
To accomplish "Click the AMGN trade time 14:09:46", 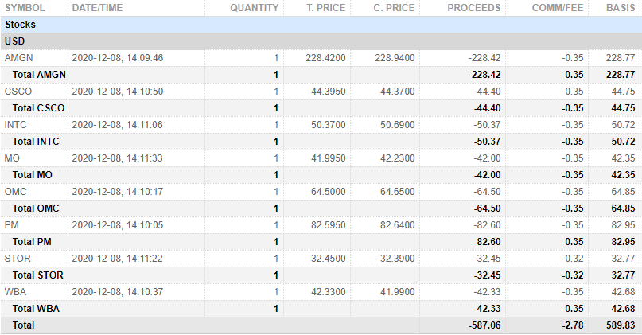I will click(x=145, y=58).
